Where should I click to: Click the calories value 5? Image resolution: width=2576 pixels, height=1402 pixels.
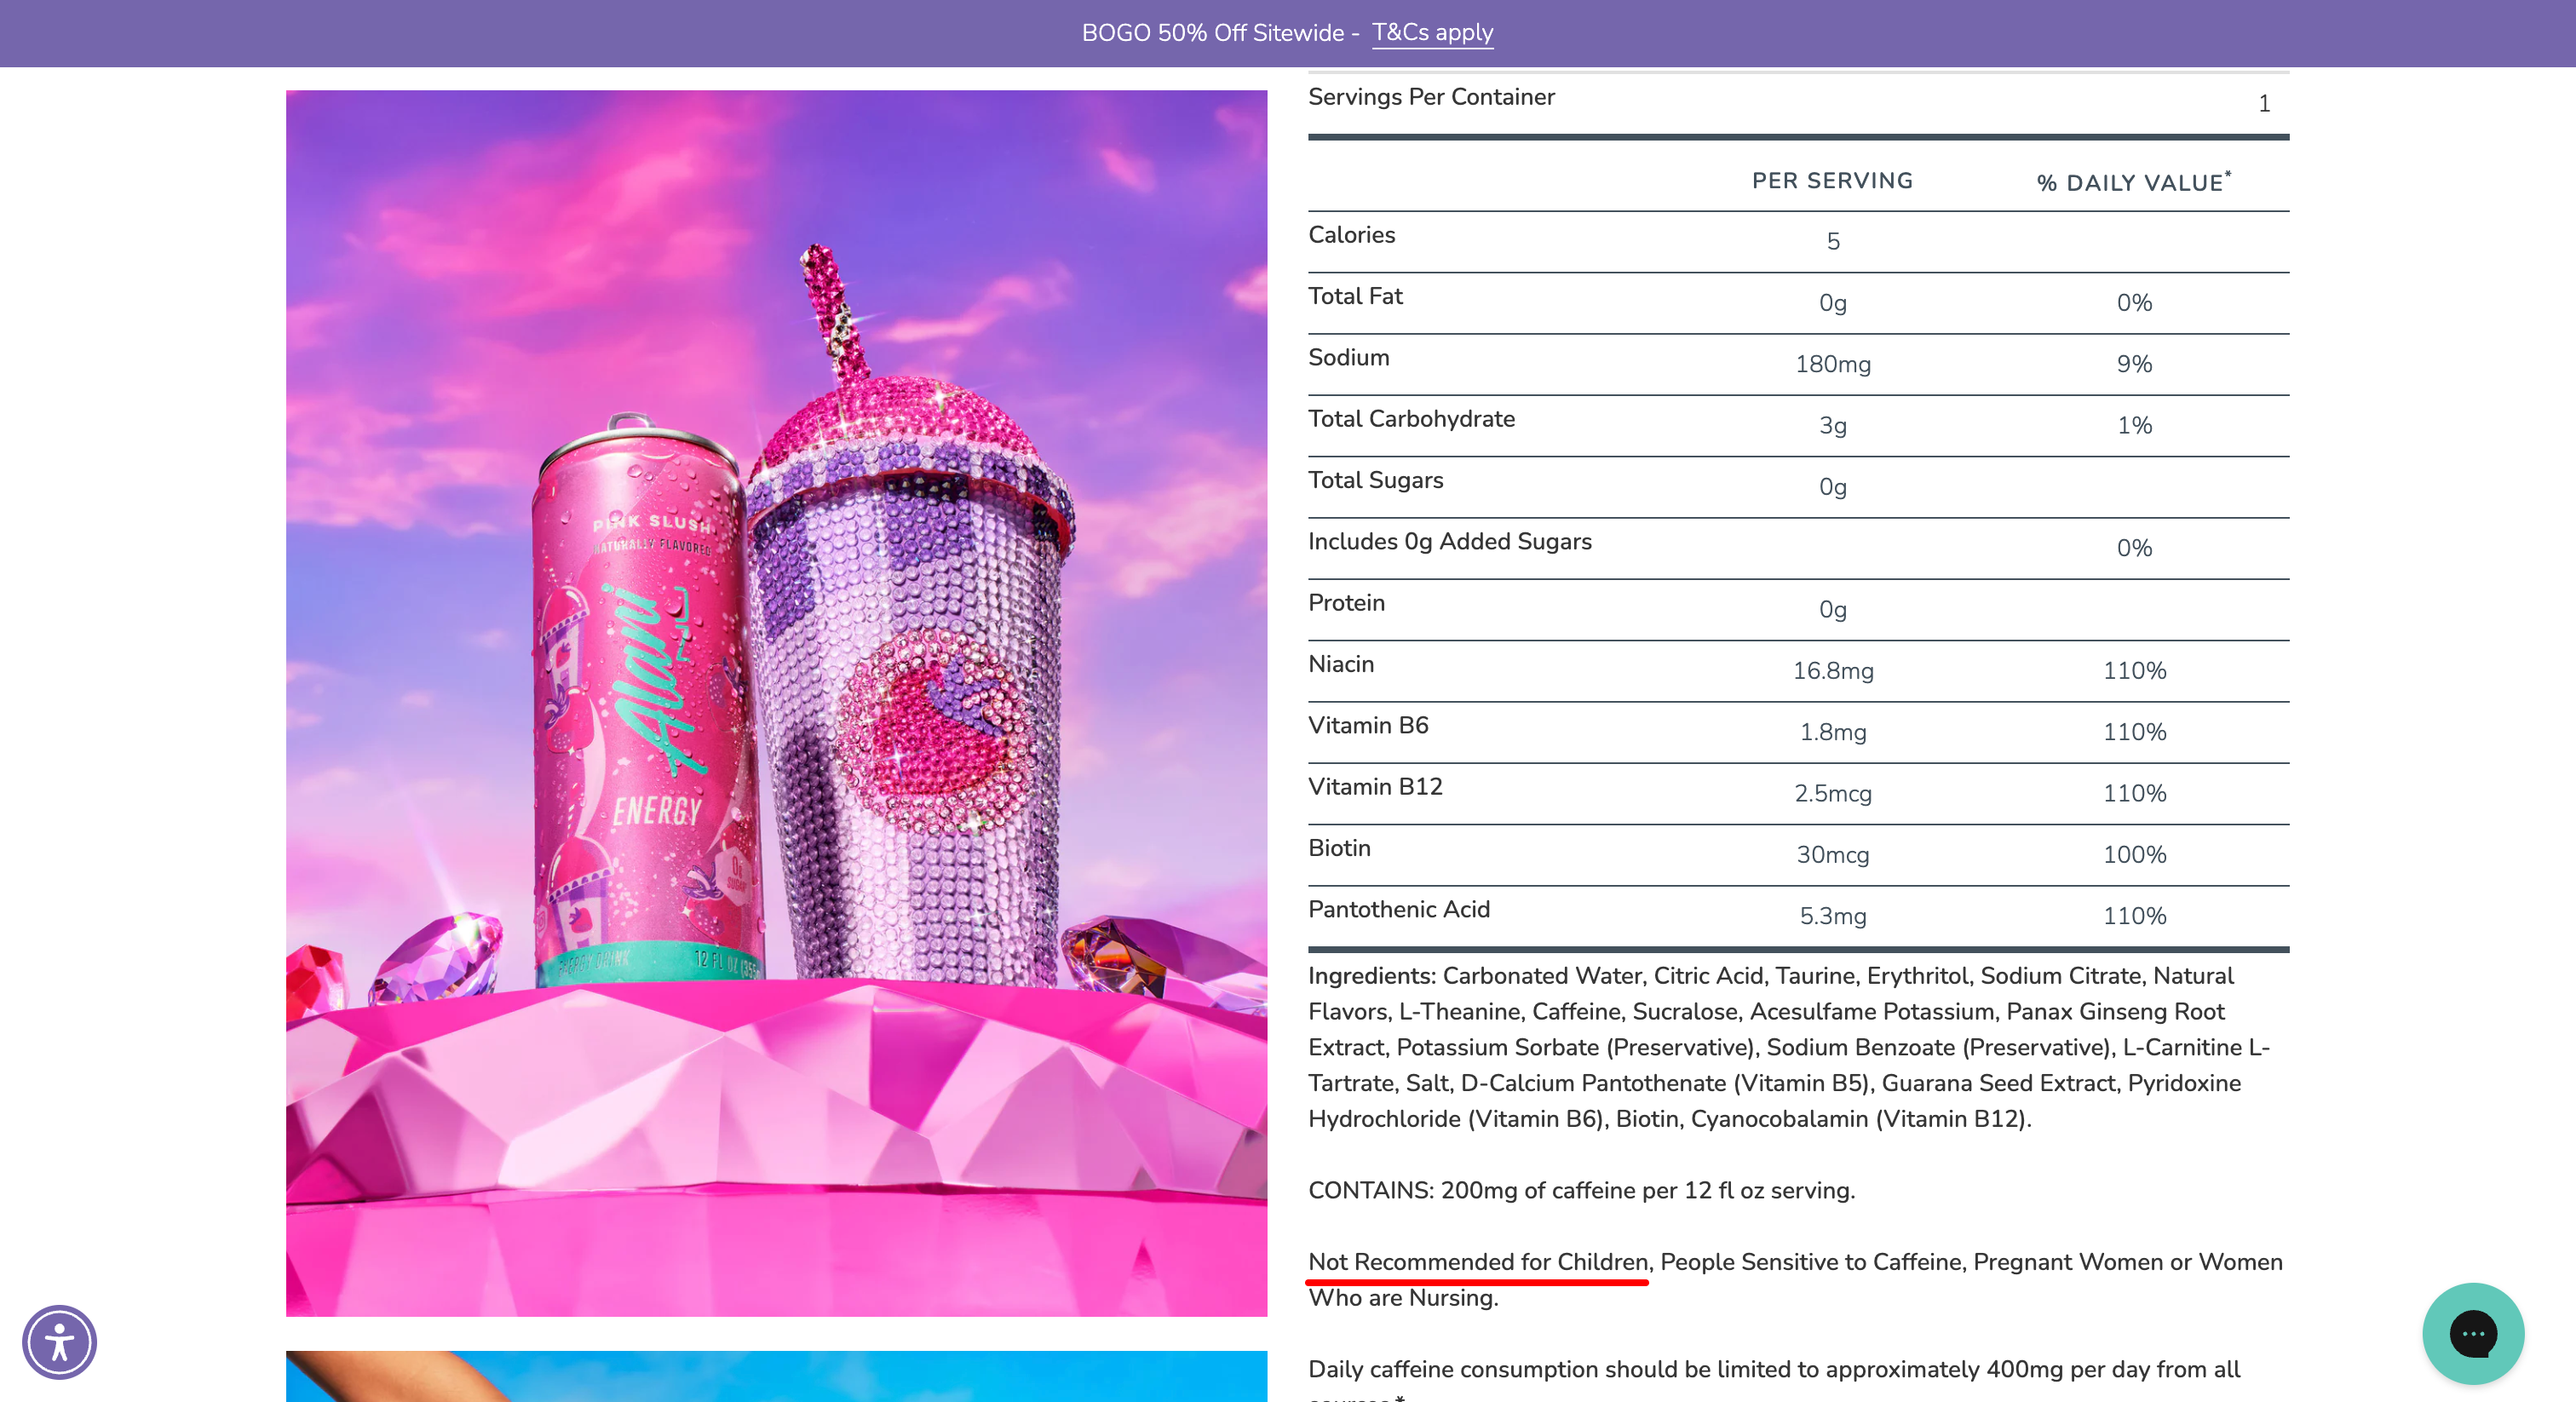[1832, 242]
